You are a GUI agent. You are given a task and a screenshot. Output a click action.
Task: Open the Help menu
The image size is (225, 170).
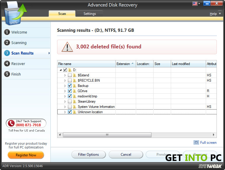213,14
